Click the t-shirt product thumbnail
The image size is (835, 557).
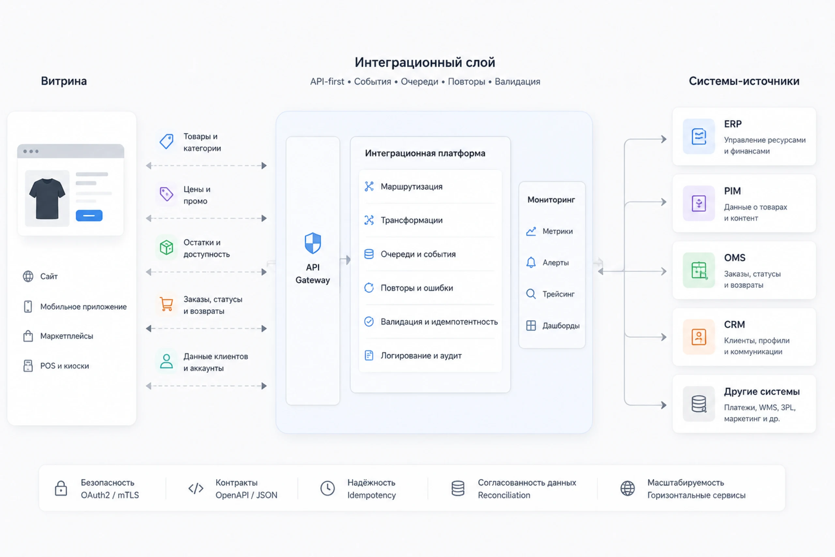[x=47, y=199]
